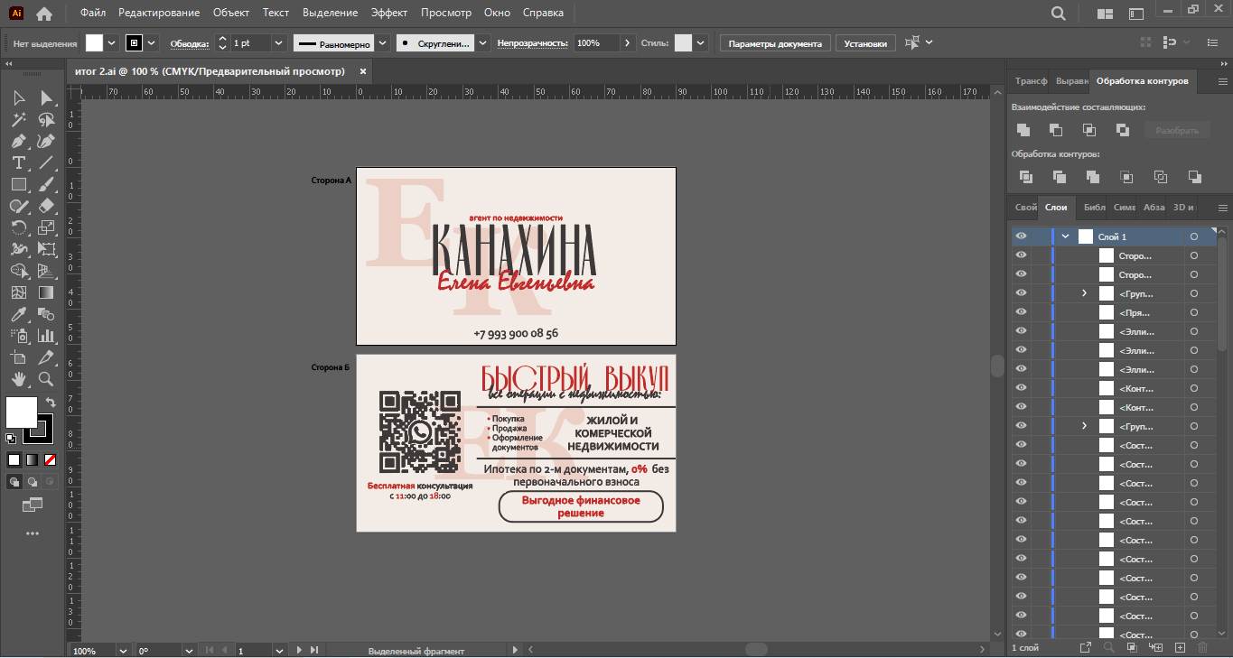Open the Равномерно stroke profile dropdown
The width and height of the screenshot is (1233, 658).
[382, 43]
